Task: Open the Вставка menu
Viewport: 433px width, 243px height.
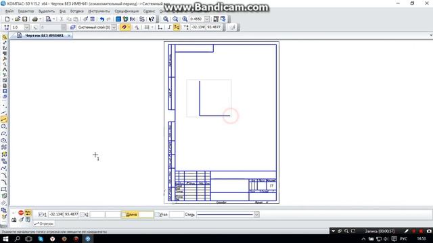Action: (76, 11)
